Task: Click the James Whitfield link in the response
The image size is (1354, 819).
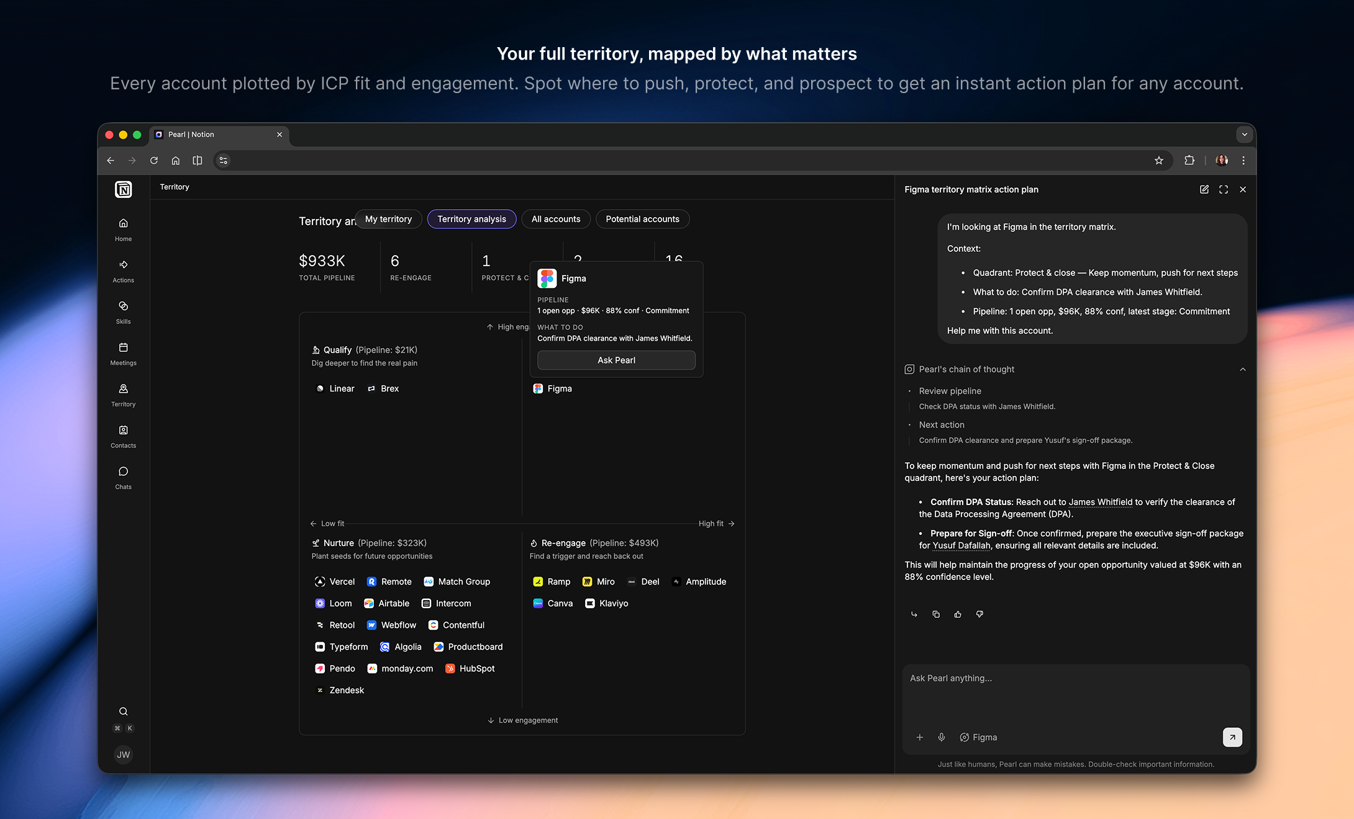Action: pyautogui.click(x=1100, y=502)
